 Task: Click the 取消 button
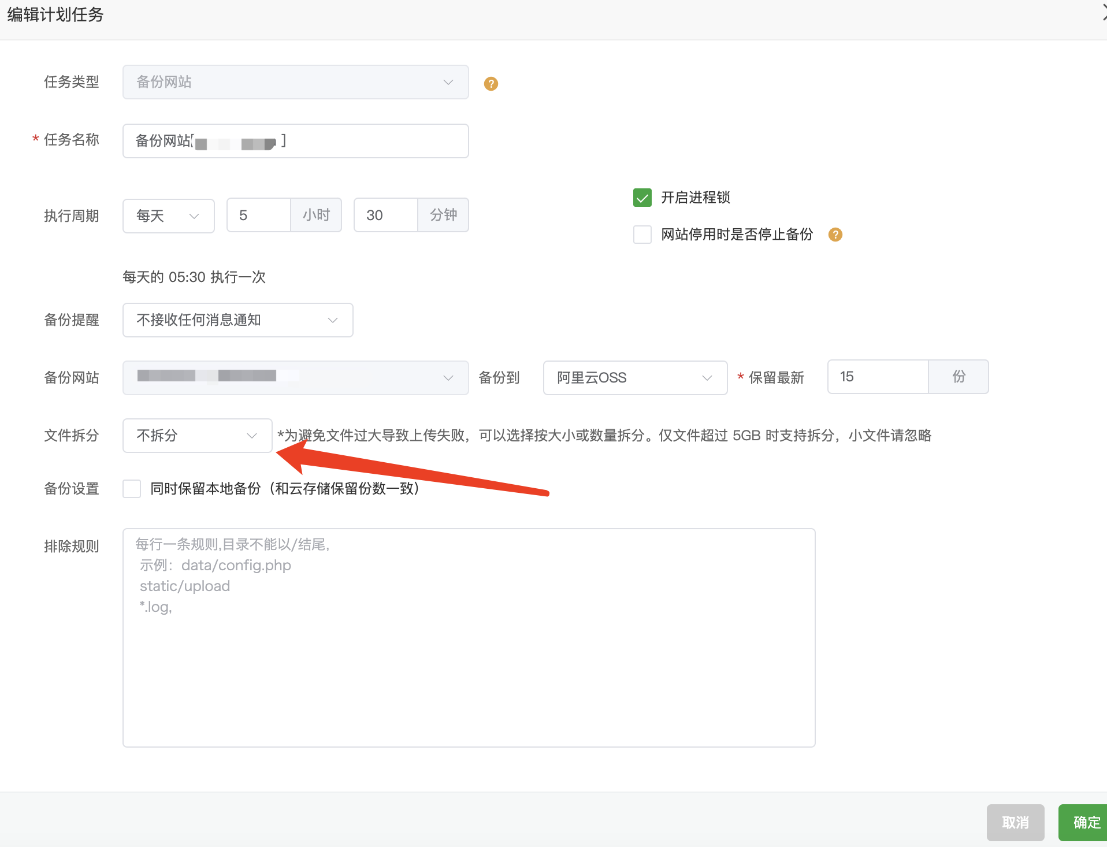(1016, 823)
